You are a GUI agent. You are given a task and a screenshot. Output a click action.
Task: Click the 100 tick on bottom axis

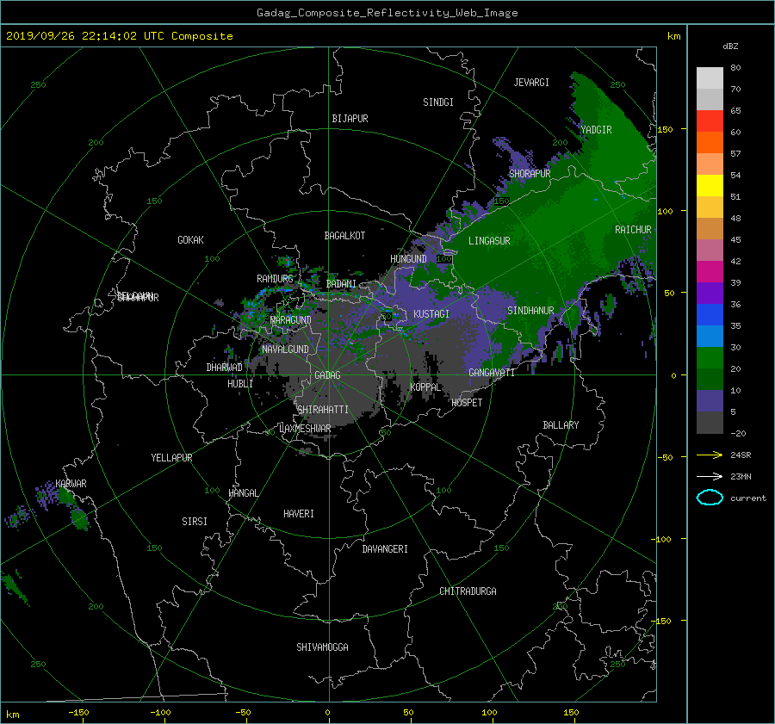pos(489,712)
